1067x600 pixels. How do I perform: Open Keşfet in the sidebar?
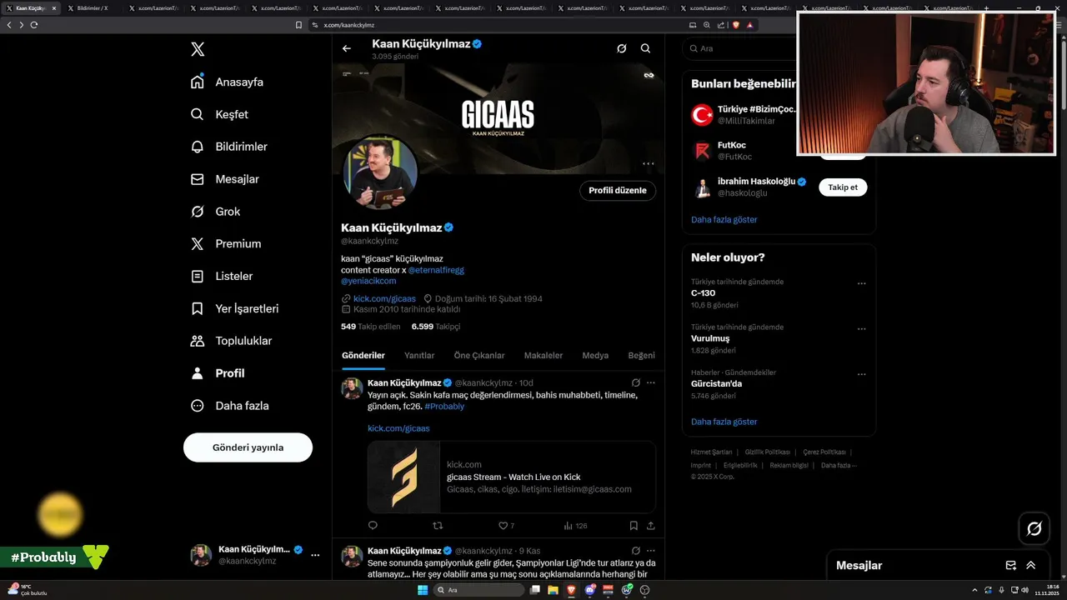219,114
